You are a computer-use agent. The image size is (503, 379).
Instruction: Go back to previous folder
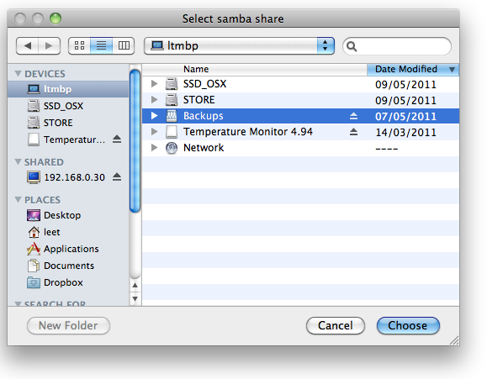(x=27, y=46)
